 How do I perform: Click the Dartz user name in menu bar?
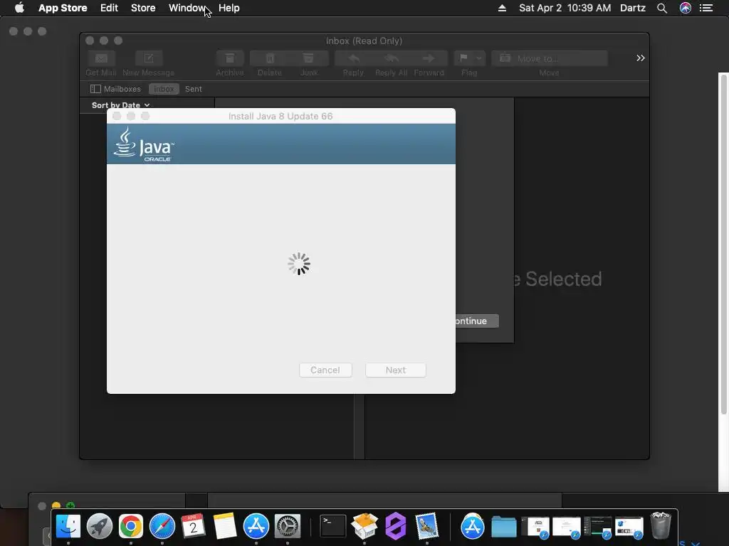click(x=633, y=8)
